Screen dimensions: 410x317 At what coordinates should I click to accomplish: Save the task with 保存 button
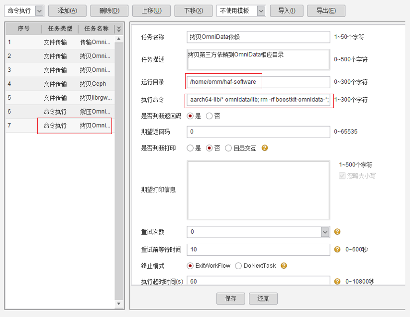click(x=231, y=299)
